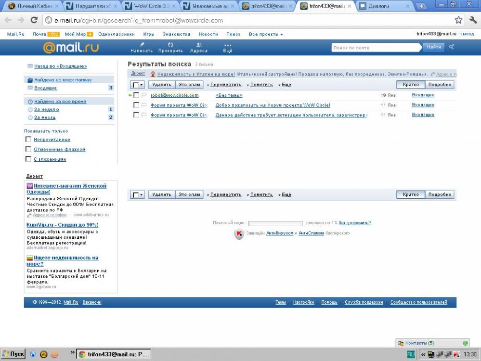Open the top Пометить dropdown
481x361 pixels.
260,85
